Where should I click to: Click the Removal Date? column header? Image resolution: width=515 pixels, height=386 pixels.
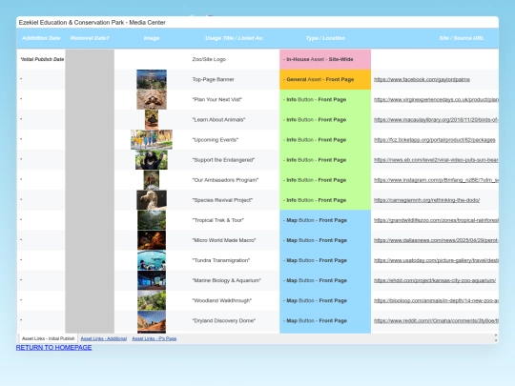(x=90, y=38)
